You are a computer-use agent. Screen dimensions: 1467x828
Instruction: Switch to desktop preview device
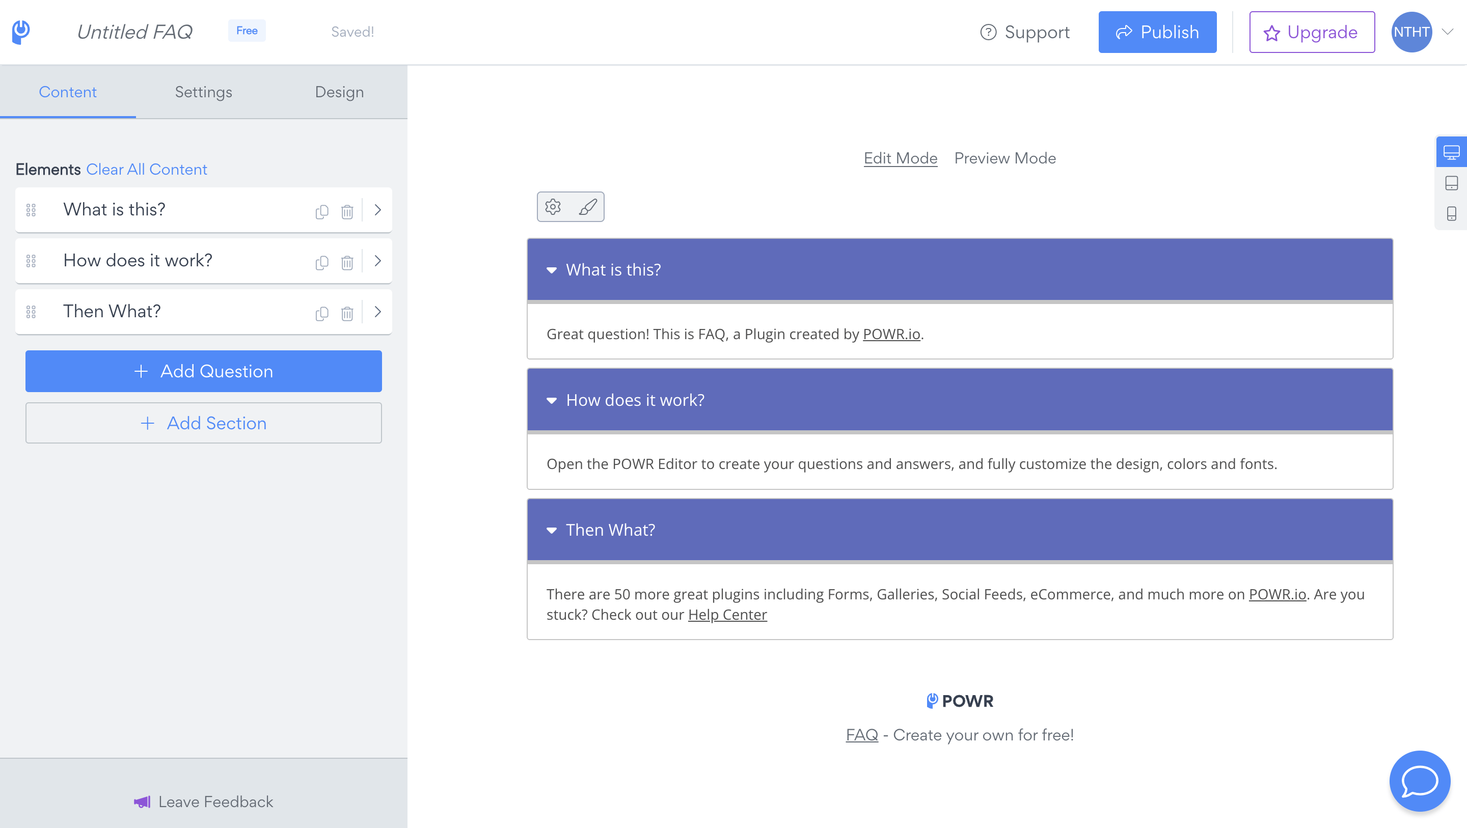tap(1451, 152)
